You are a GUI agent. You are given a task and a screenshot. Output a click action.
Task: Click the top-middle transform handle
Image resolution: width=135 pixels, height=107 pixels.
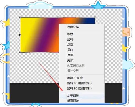pyautogui.click(x=58, y=18)
